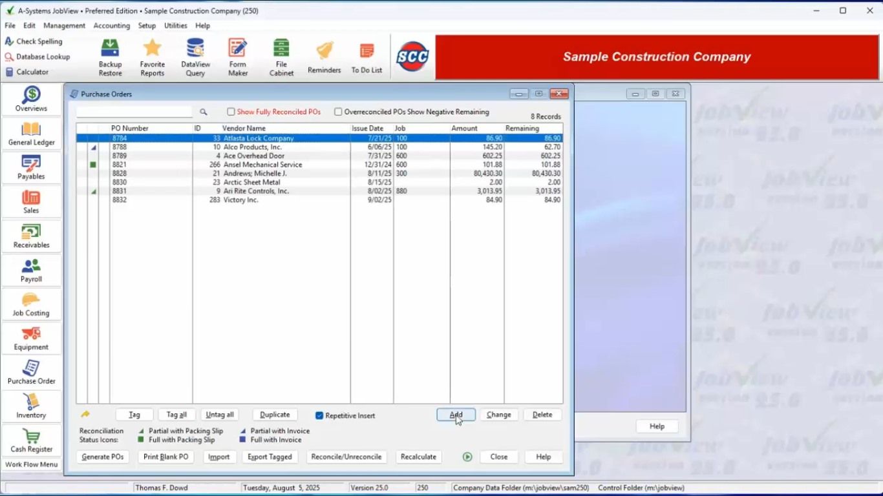Open Payroll module

pos(31,271)
